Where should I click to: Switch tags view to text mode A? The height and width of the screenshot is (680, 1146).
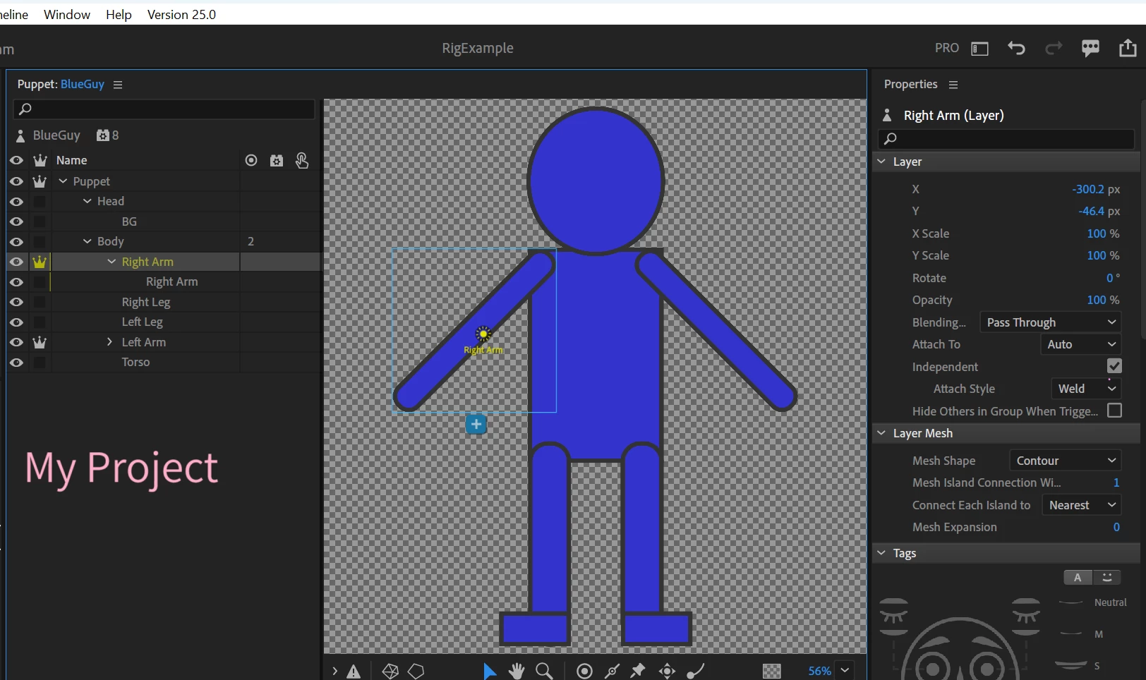[x=1078, y=578]
